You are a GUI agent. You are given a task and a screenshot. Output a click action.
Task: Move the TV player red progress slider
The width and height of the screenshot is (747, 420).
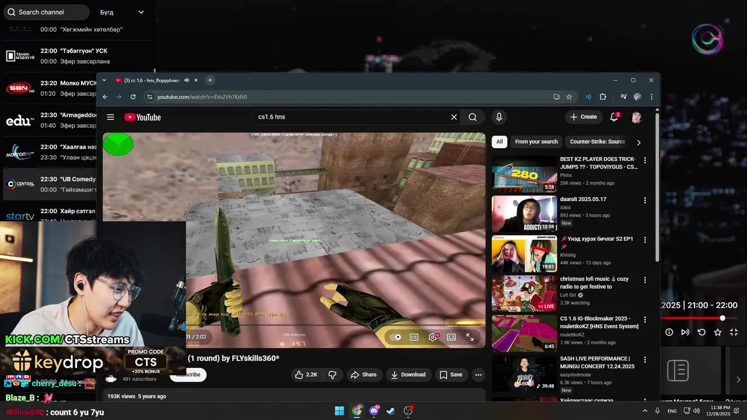coord(722,318)
